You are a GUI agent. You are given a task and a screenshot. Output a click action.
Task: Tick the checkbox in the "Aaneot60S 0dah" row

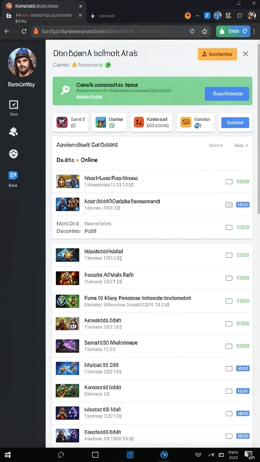(229, 323)
